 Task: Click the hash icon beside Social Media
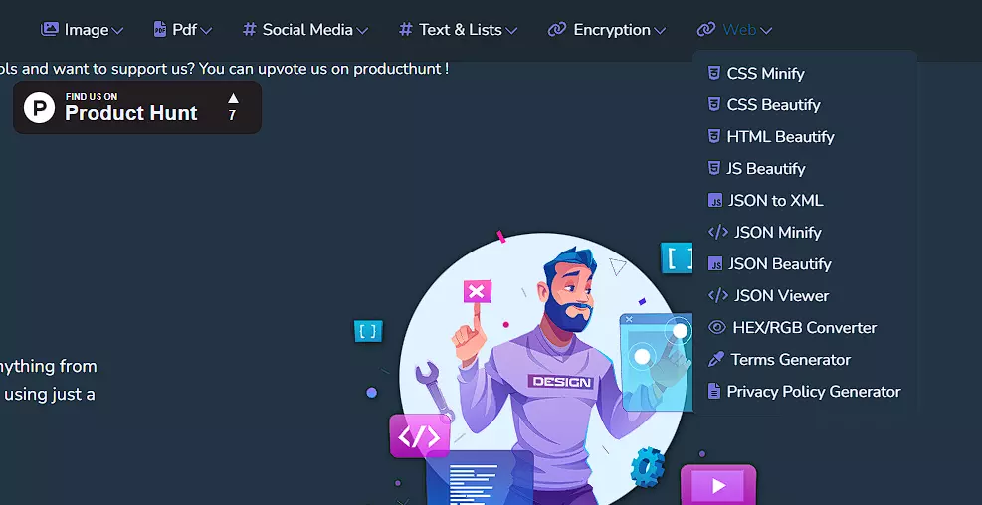[x=250, y=30]
